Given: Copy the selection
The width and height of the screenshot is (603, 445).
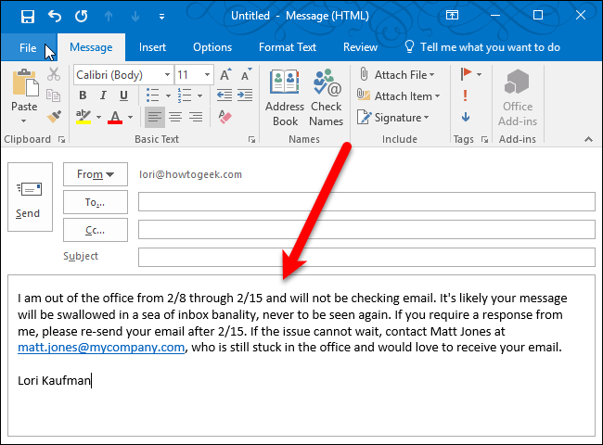Looking at the screenshot, I should [x=54, y=95].
